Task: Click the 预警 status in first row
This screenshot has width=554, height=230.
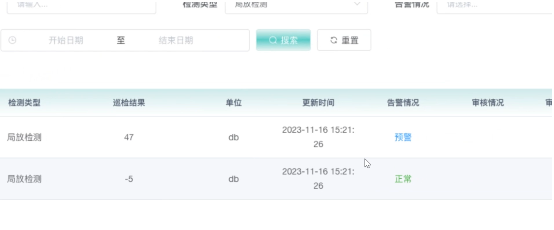Action: (x=403, y=137)
